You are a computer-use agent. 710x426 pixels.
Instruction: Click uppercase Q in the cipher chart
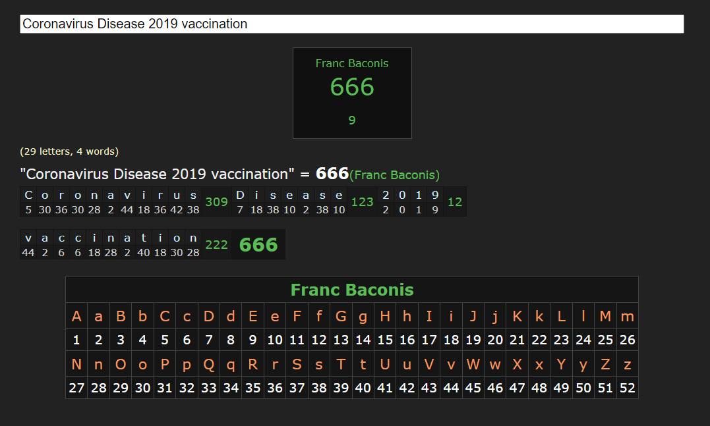click(x=209, y=365)
